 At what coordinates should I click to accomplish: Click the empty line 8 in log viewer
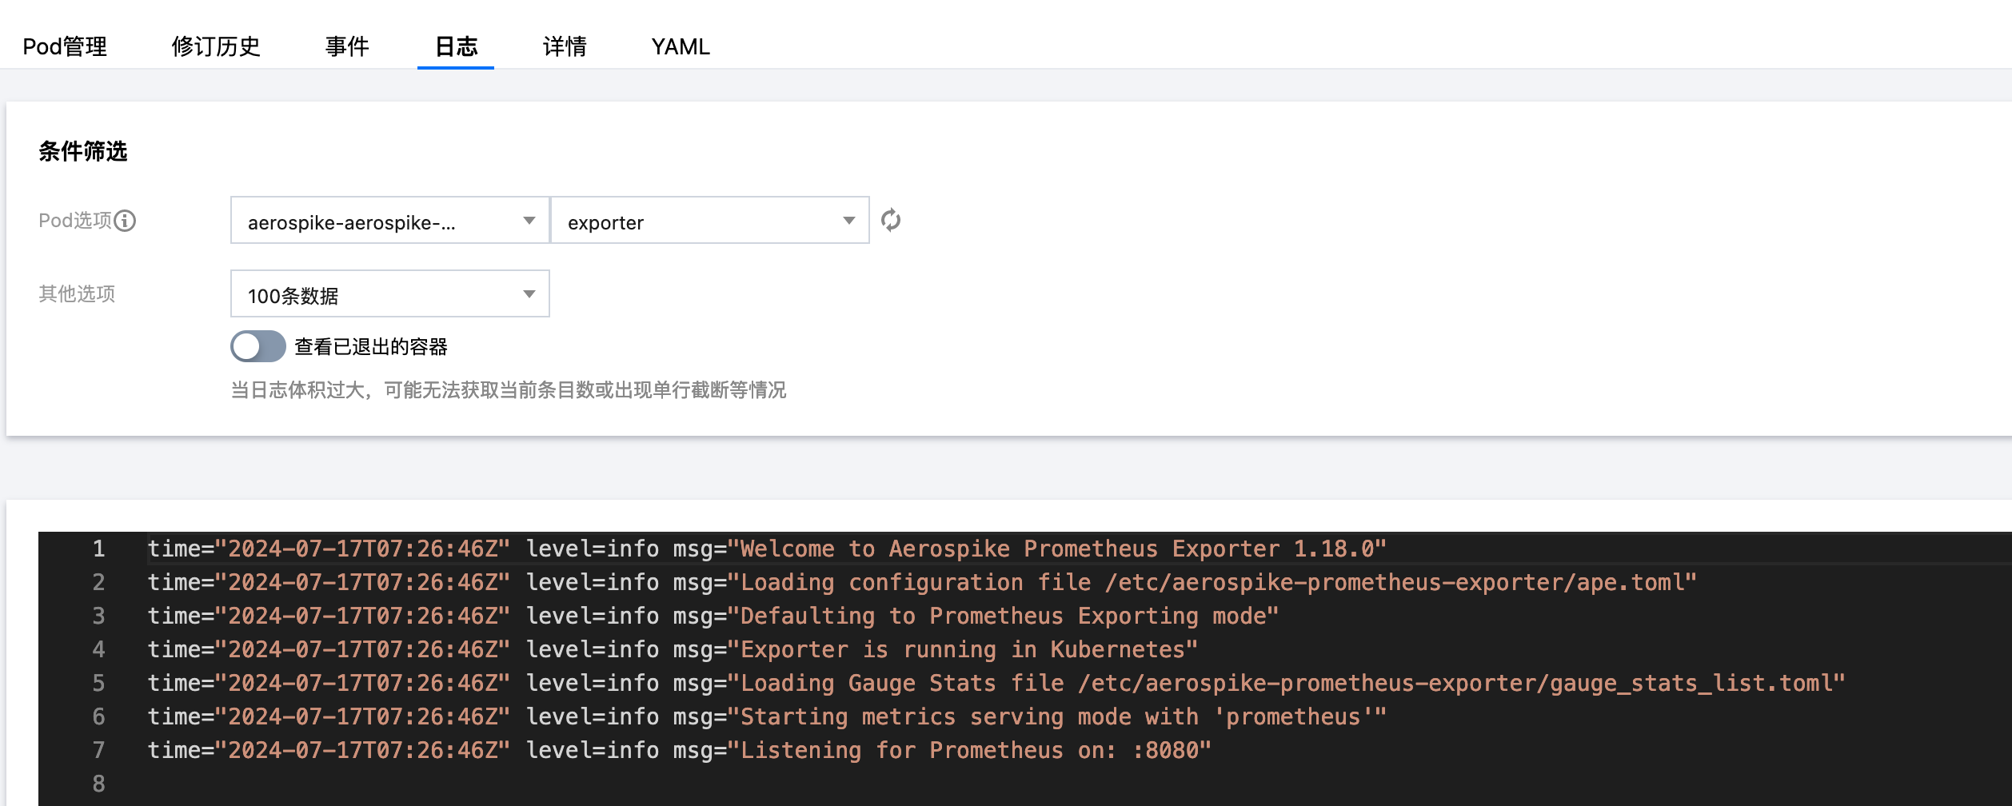pos(480,784)
